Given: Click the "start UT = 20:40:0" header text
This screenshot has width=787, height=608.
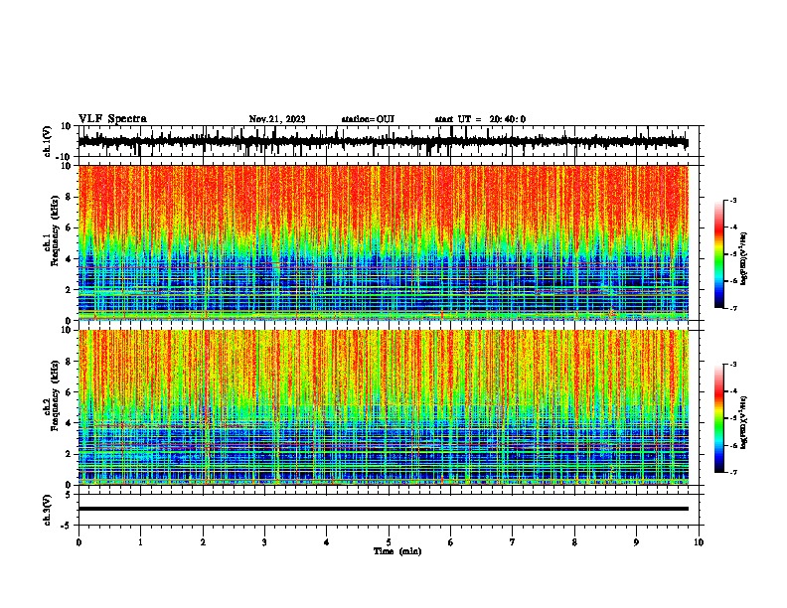Looking at the screenshot, I should (x=480, y=119).
